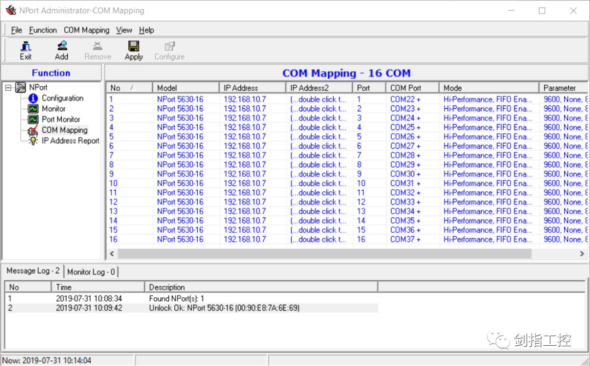This screenshot has height=366, width=590.
Task: Click the Apply save icon
Action: (134, 46)
